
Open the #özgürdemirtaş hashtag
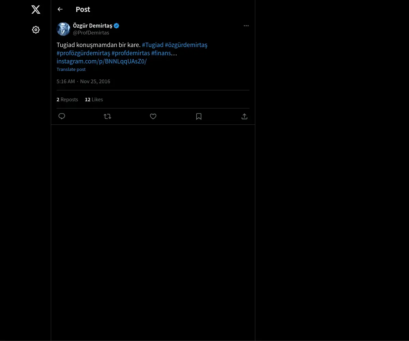tap(186, 45)
